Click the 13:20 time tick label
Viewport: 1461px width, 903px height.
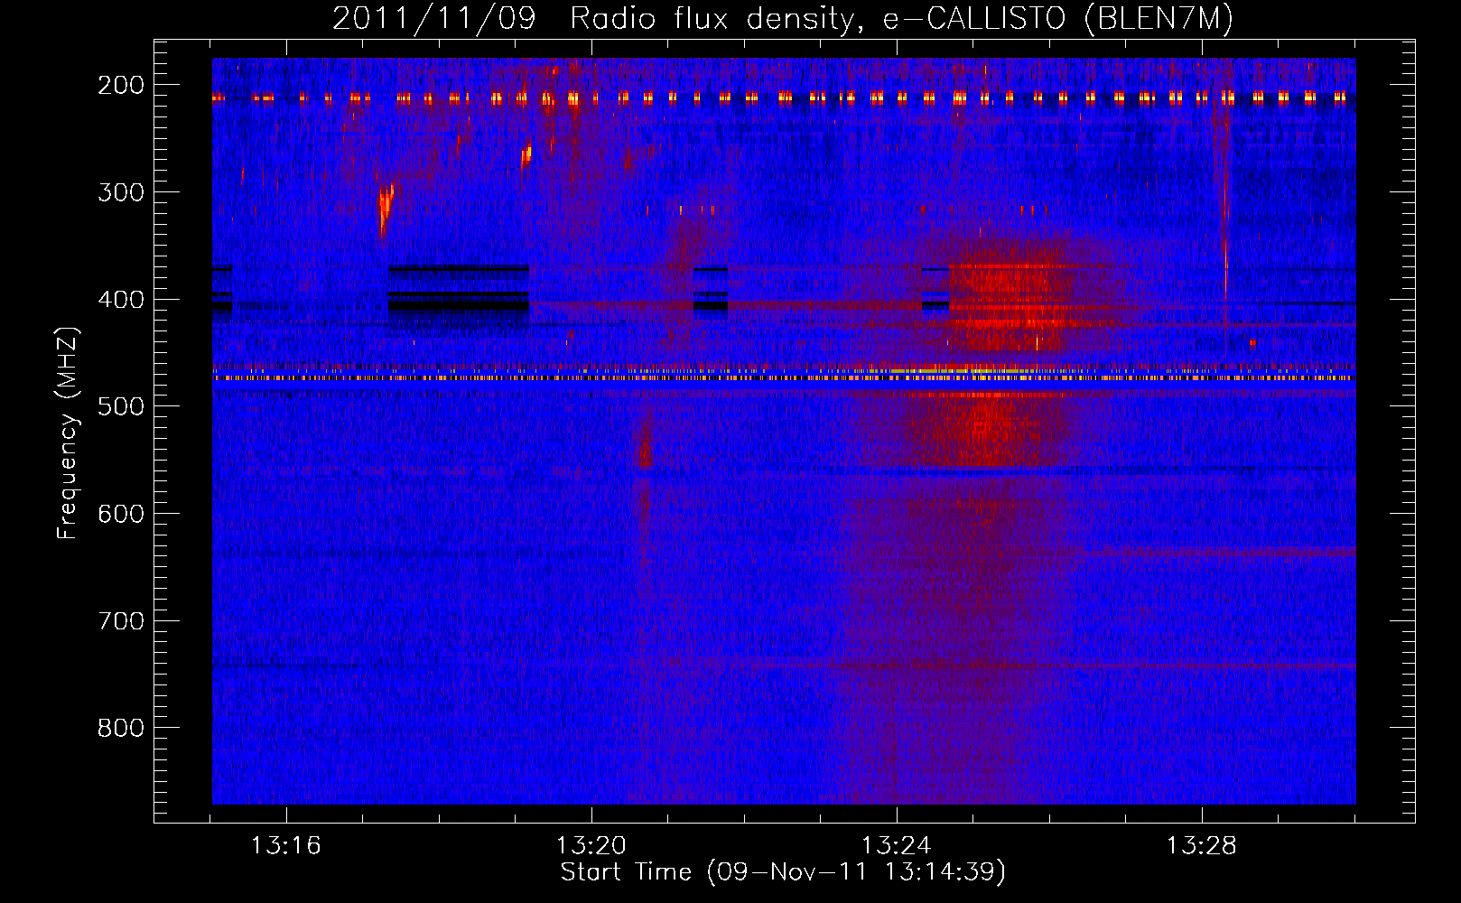pos(591,846)
